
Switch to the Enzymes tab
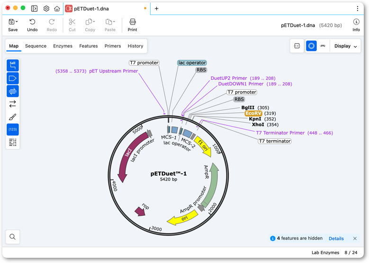(63, 46)
